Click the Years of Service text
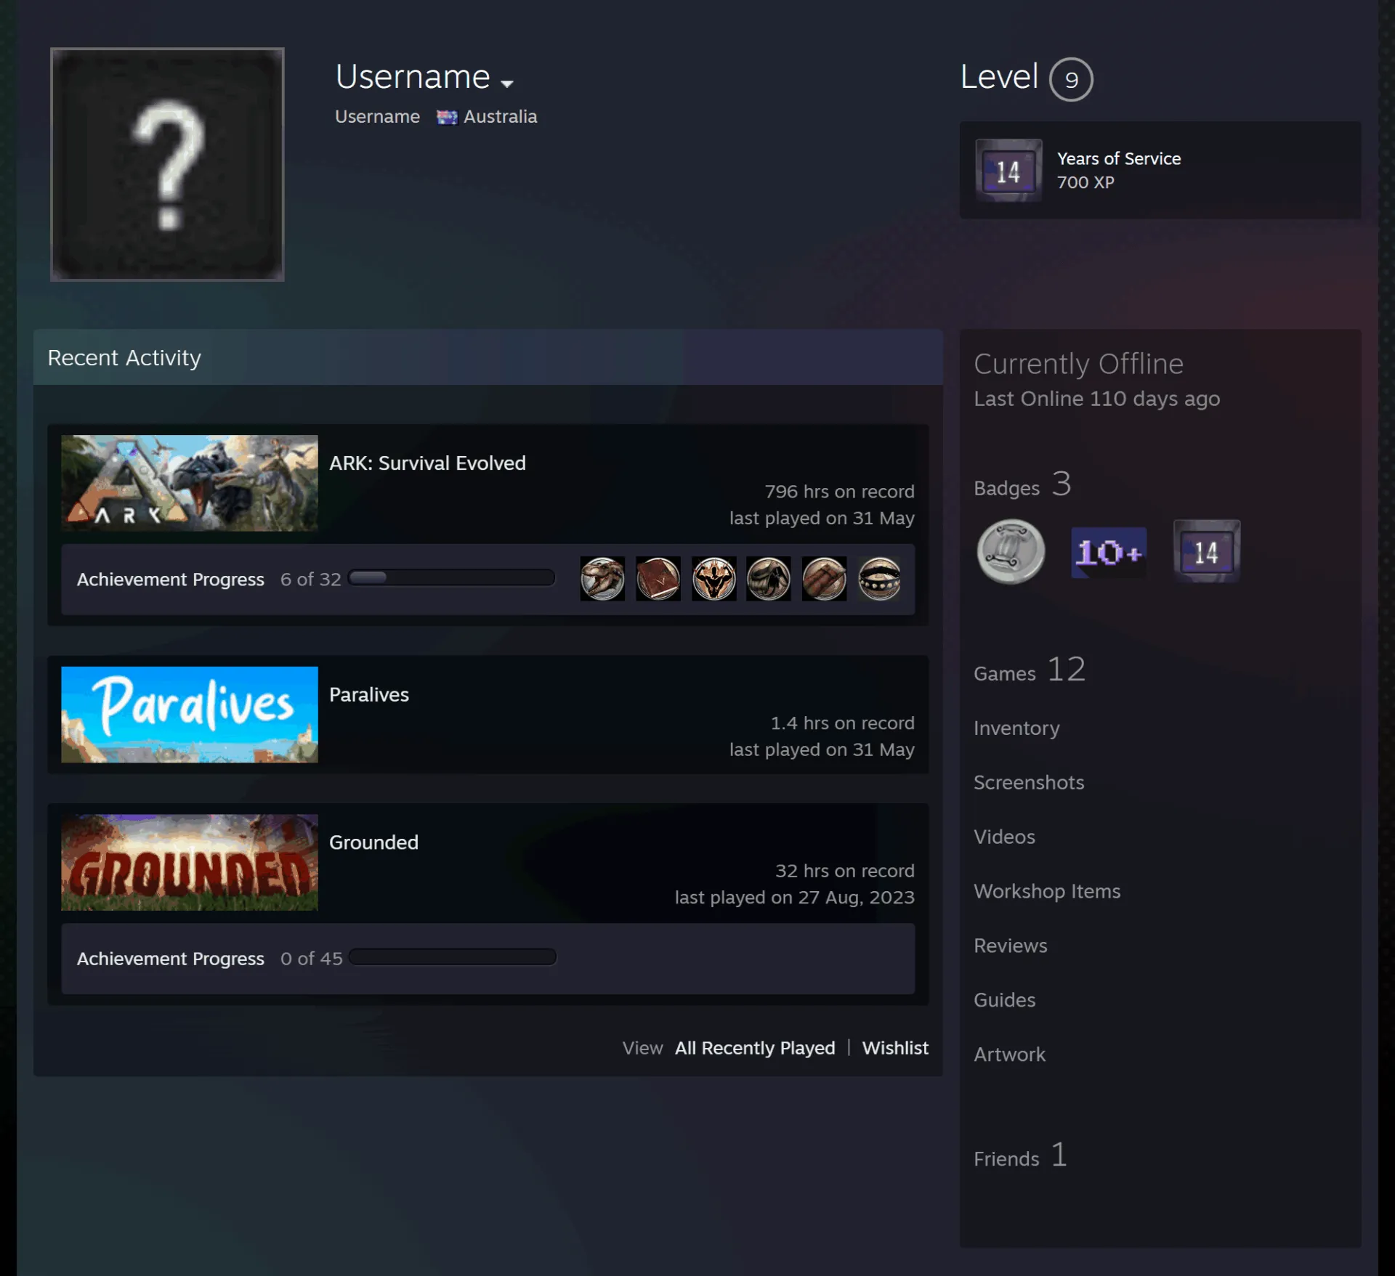This screenshot has height=1276, width=1395. [x=1119, y=158]
